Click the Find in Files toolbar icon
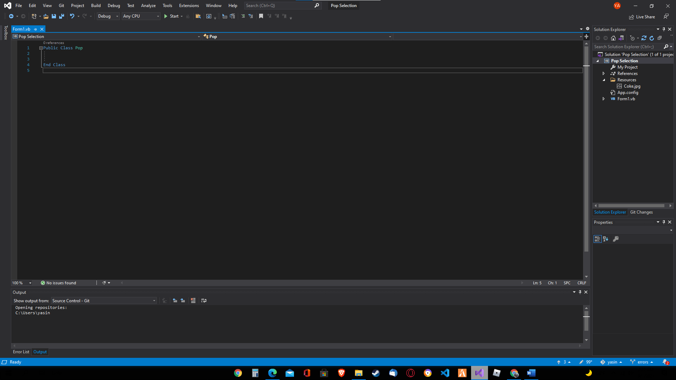 click(198, 16)
